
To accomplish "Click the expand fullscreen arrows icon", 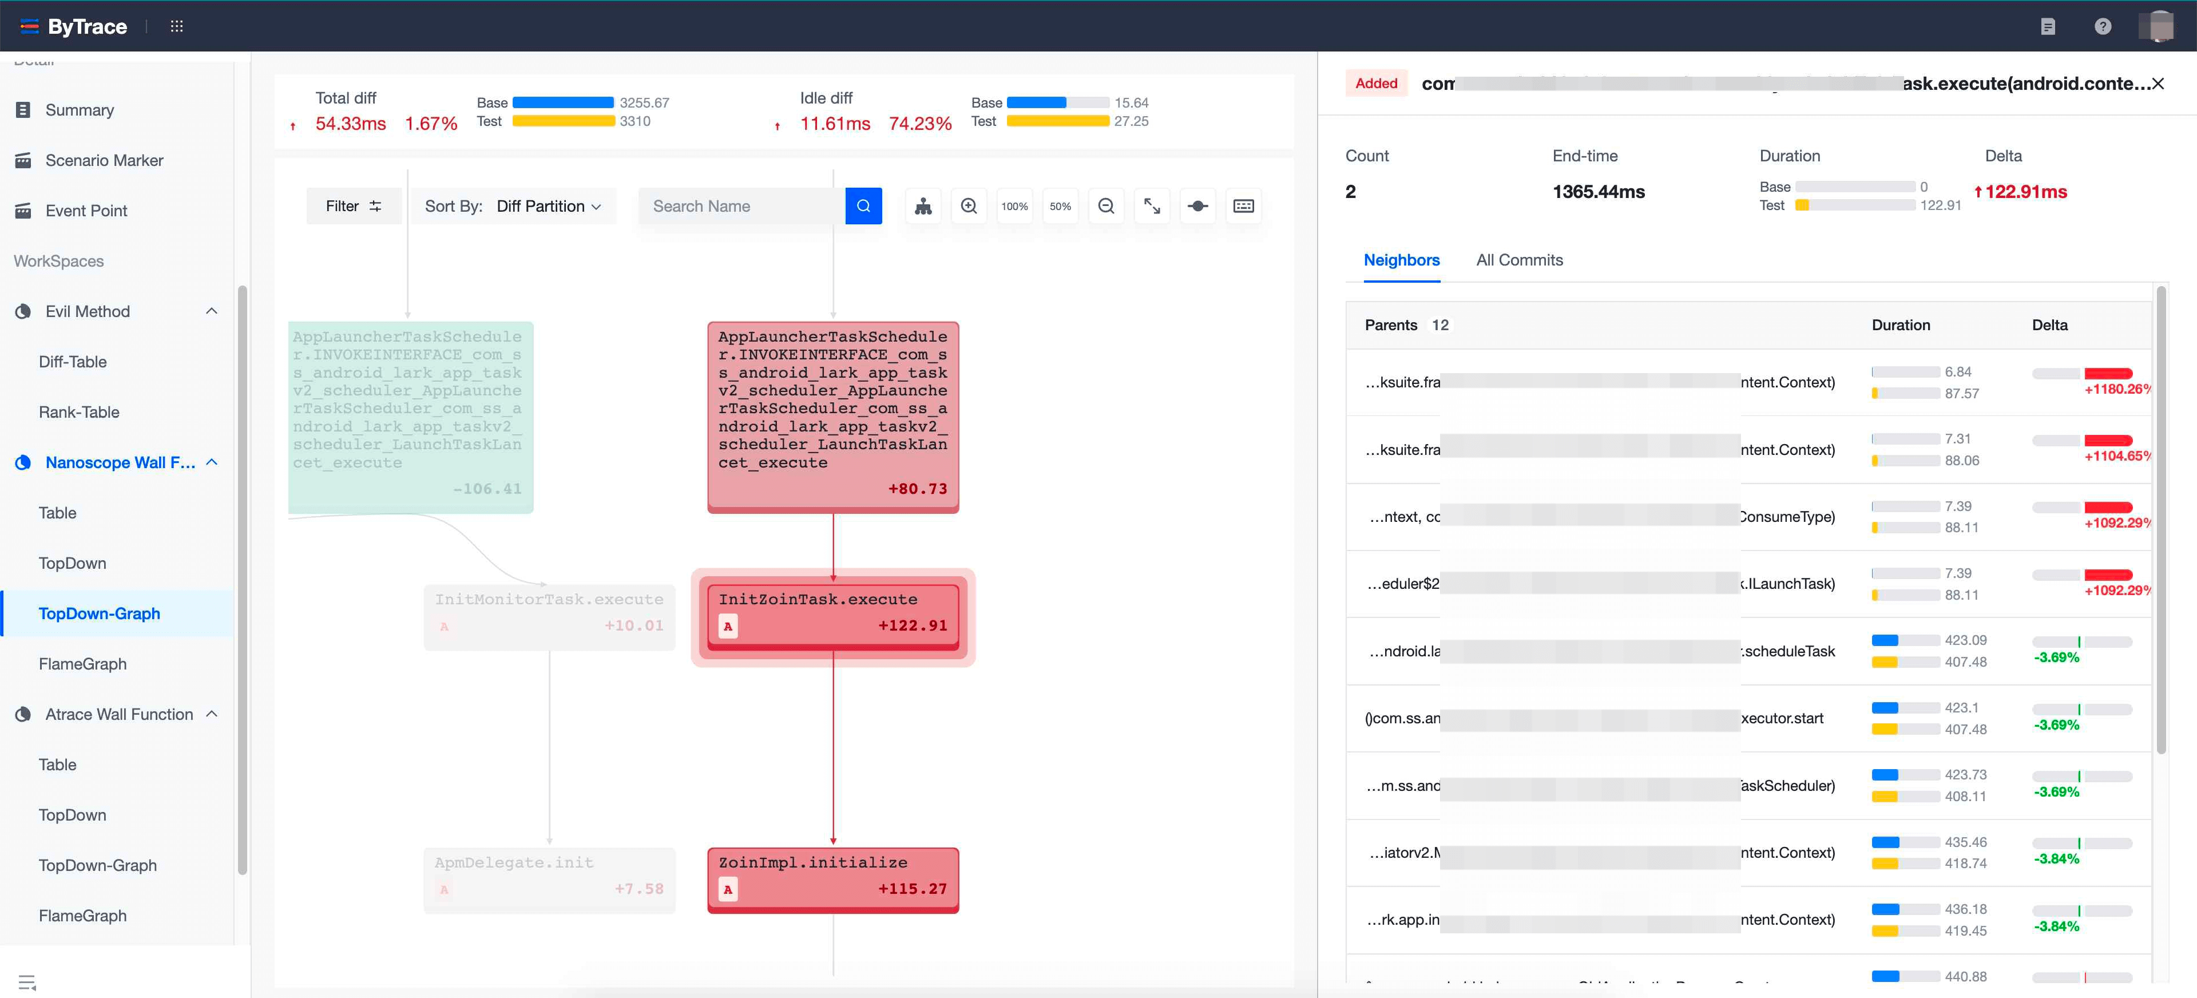I will point(1152,205).
